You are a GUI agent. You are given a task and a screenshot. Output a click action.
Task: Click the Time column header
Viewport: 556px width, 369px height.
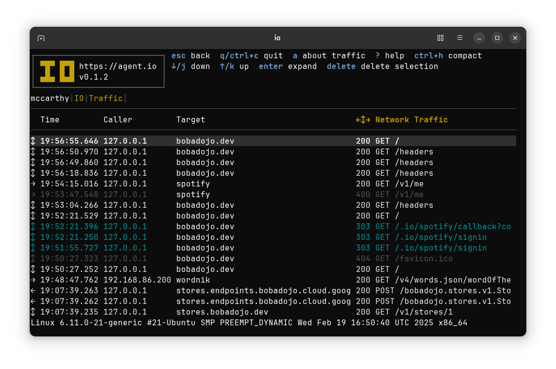pyautogui.click(x=50, y=120)
